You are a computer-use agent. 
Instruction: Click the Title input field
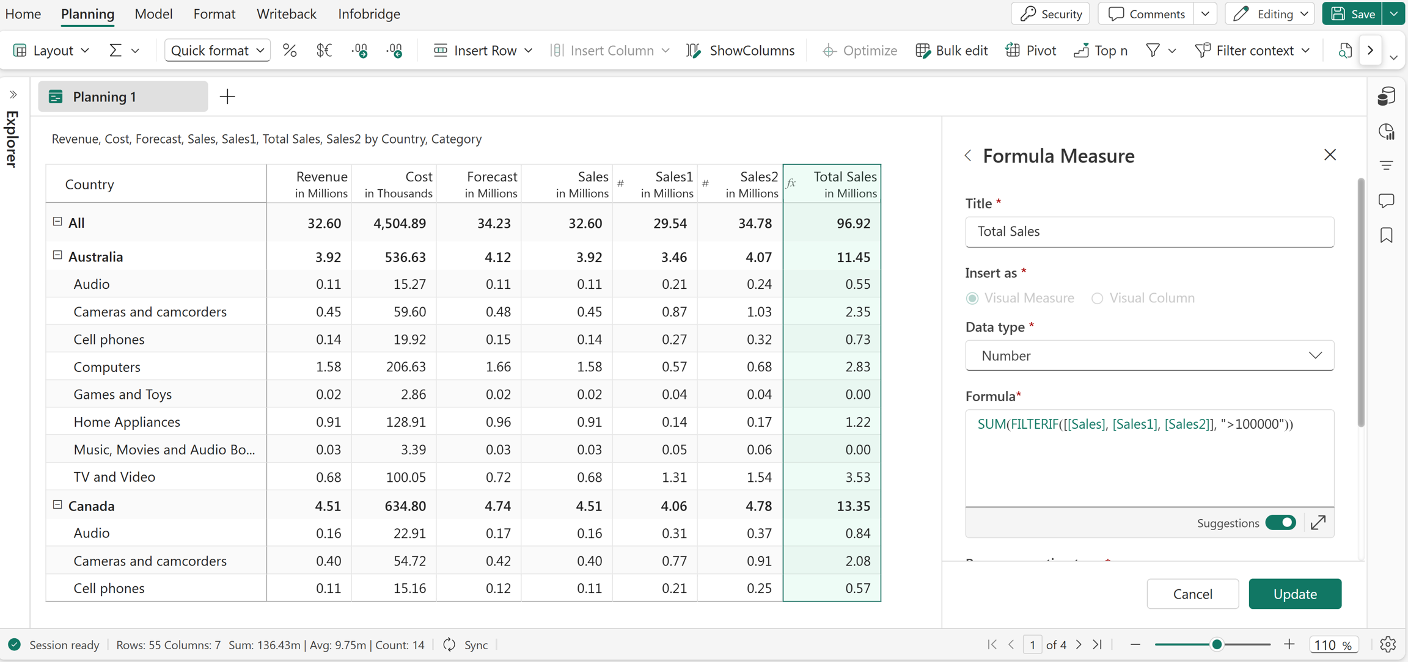[x=1149, y=231]
